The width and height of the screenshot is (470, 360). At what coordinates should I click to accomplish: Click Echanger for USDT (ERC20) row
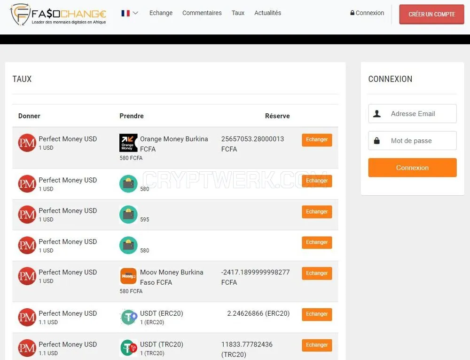tap(317, 314)
